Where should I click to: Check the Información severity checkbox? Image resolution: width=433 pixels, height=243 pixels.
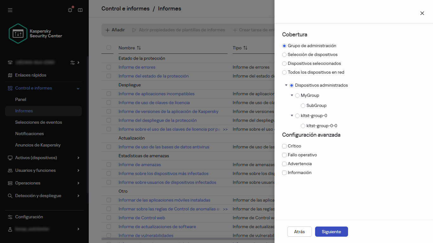pos(284,172)
